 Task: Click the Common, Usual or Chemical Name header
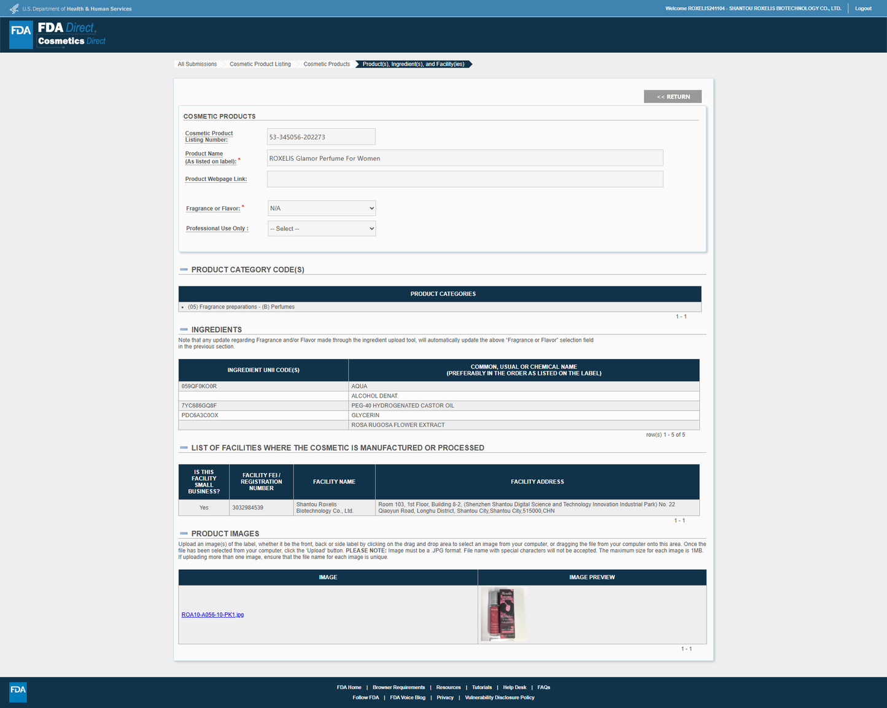(524, 370)
